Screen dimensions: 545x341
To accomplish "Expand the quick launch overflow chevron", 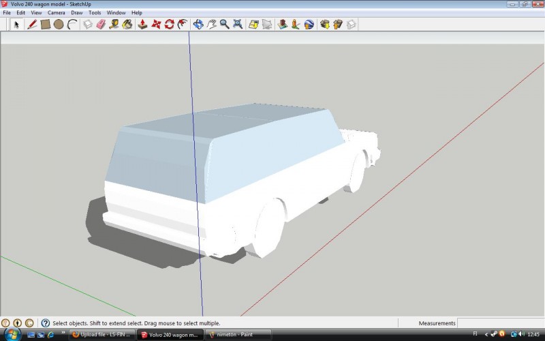I will coord(63,333).
